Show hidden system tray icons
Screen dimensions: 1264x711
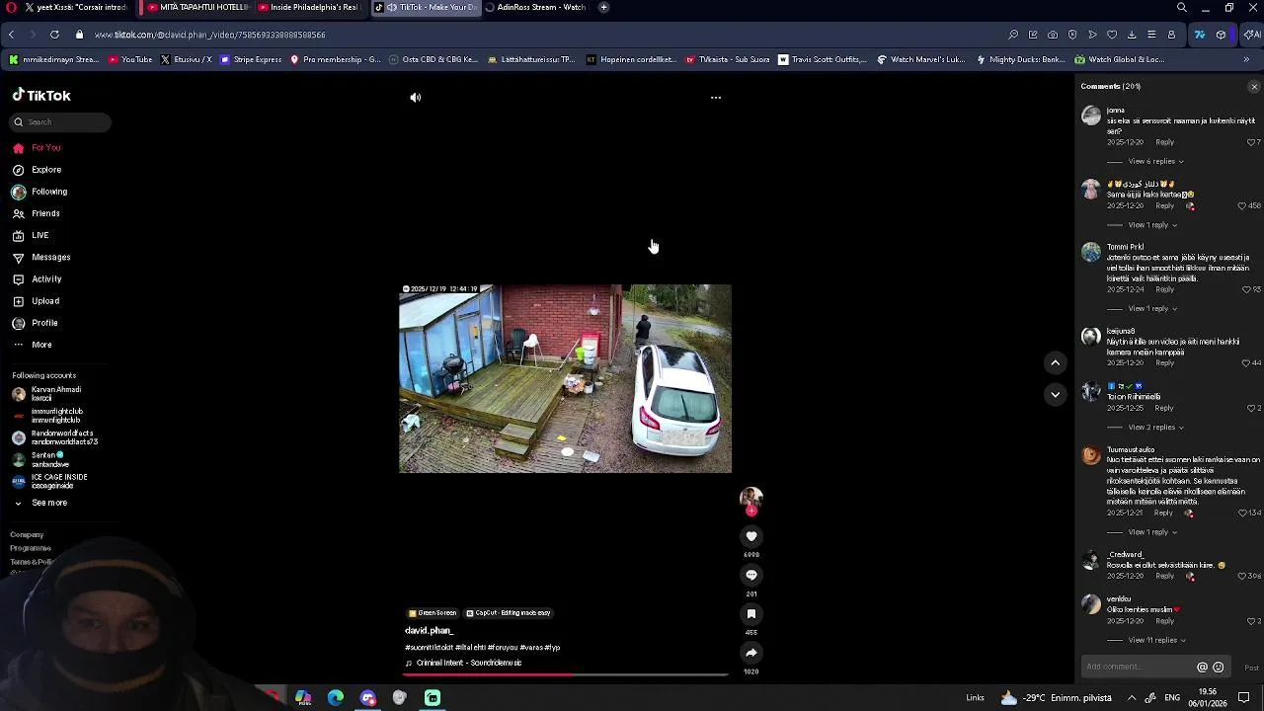point(1132,698)
